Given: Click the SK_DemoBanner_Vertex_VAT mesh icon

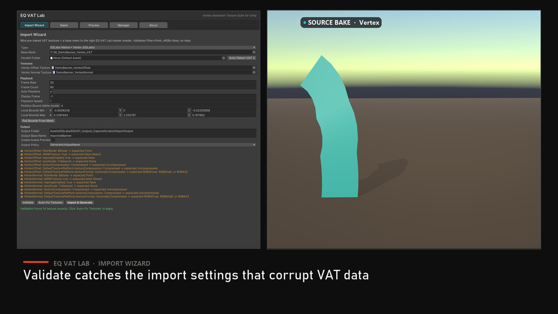Looking at the screenshot, I should (x=52, y=53).
